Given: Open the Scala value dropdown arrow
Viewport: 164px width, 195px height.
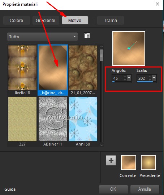Looking at the screenshot, I should (154, 78).
